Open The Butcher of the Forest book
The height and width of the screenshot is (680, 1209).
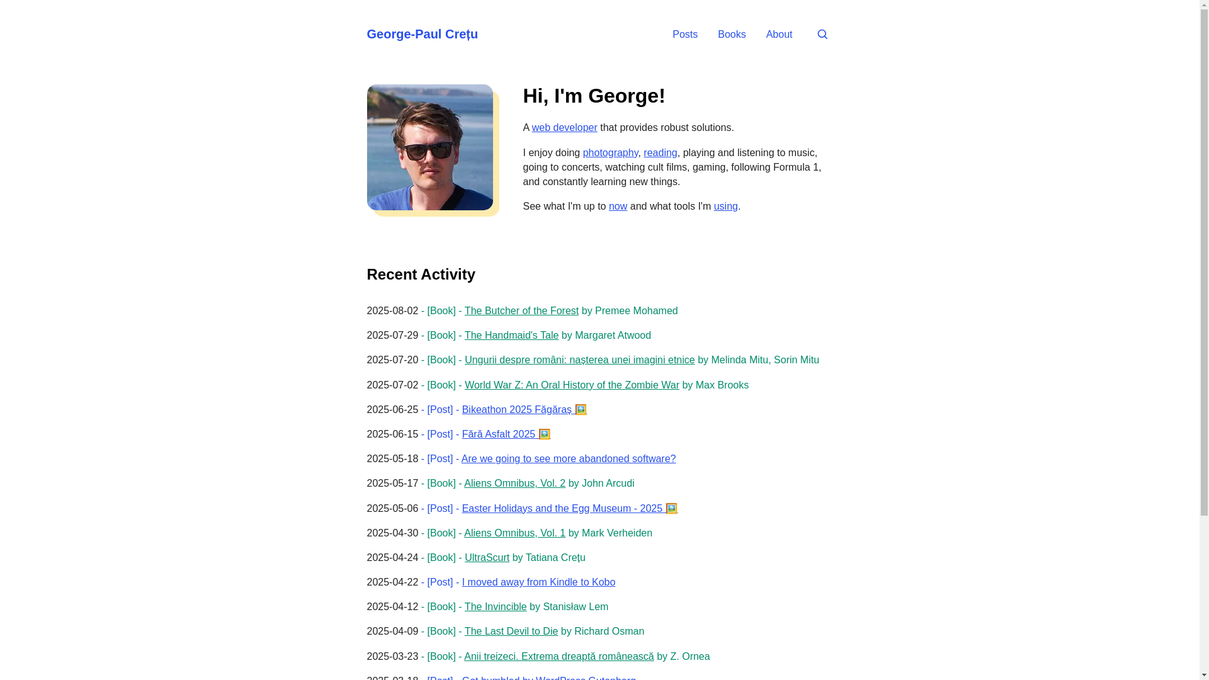pos(521,311)
